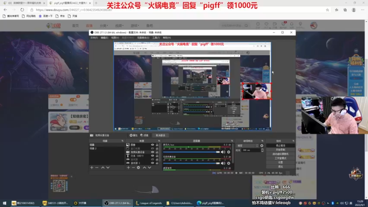This screenshot has height=207, width=368.
Task: Add a new source with the plus icon under sources
Action: pos(128,167)
